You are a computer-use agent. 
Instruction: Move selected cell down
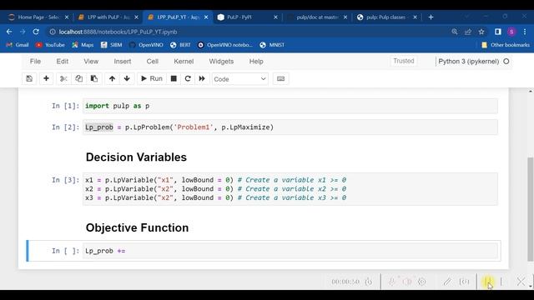click(127, 79)
